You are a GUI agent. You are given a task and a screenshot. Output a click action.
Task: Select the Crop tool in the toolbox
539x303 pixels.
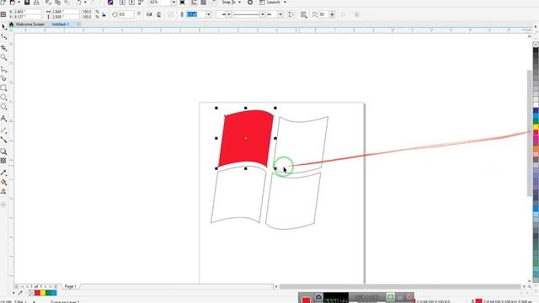coord(3,48)
